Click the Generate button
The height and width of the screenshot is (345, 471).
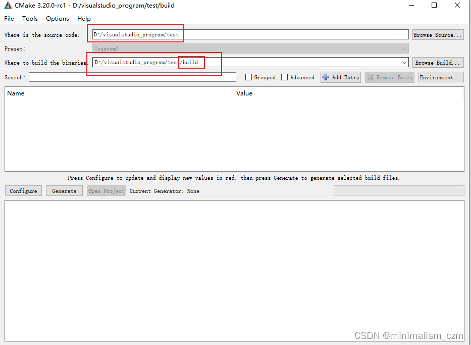click(64, 191)
